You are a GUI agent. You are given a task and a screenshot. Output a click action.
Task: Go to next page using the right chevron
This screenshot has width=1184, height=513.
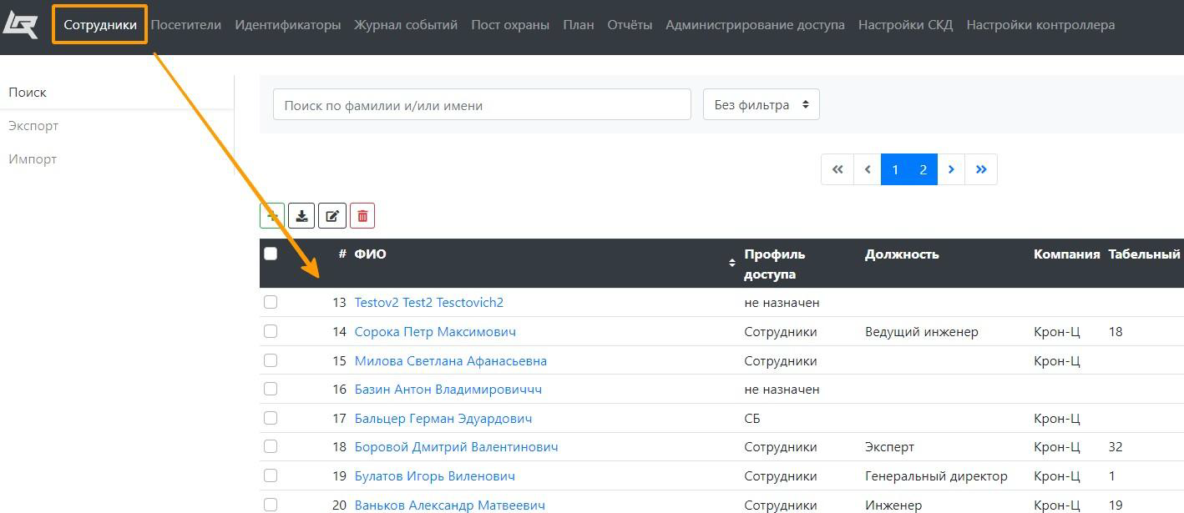(951, 169)
